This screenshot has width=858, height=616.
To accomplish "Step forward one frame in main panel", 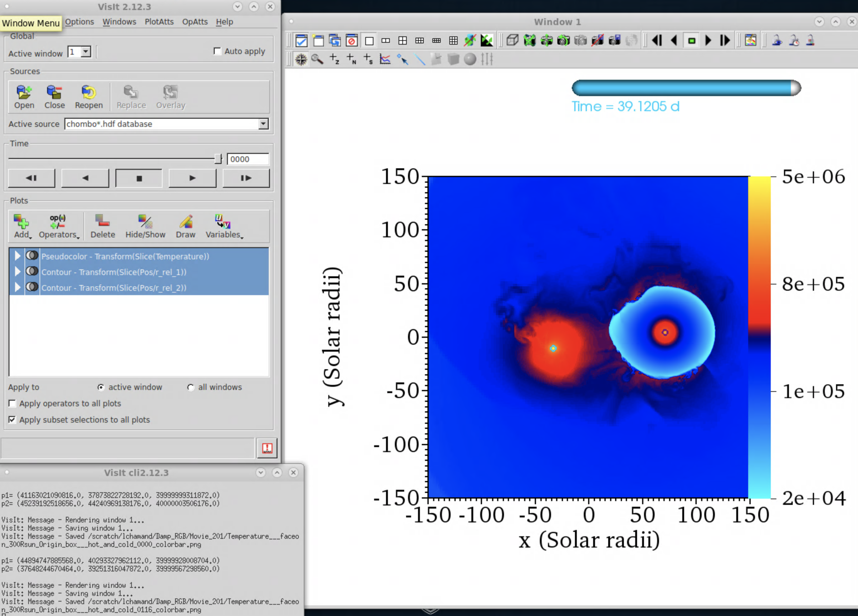I will click(x=246, y=178).
